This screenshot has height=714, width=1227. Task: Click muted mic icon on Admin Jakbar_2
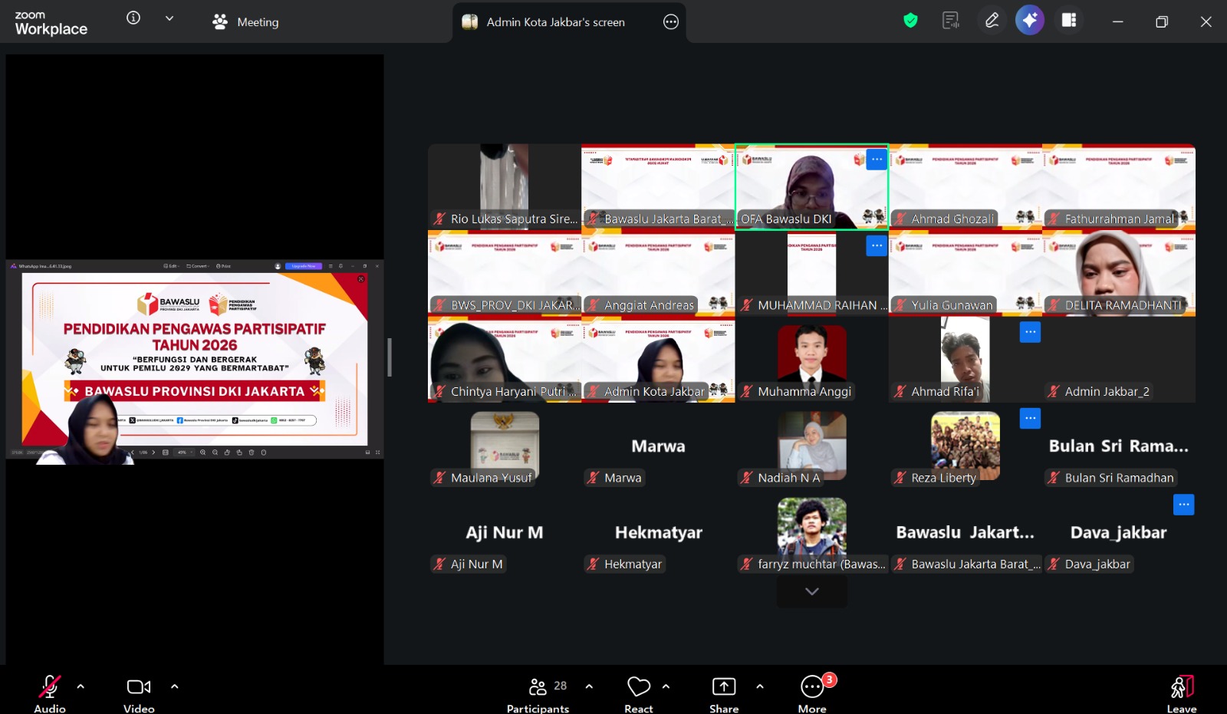pyautogui.click(x=1054, y=391)
